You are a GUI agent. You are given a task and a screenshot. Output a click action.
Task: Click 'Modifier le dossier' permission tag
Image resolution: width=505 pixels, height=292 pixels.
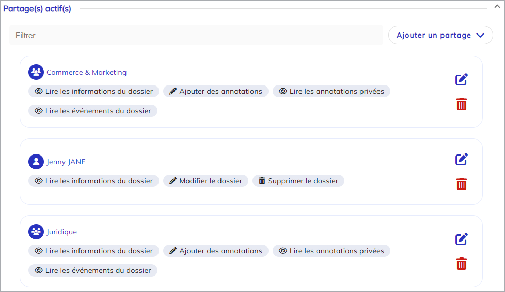pos(206,181)
